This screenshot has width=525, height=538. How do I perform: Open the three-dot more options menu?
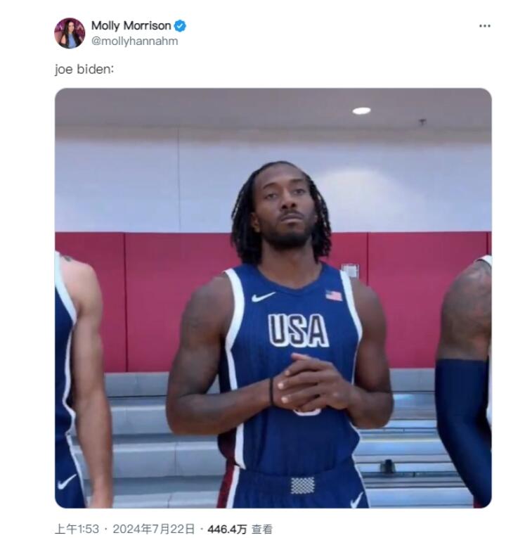point(484,26)
